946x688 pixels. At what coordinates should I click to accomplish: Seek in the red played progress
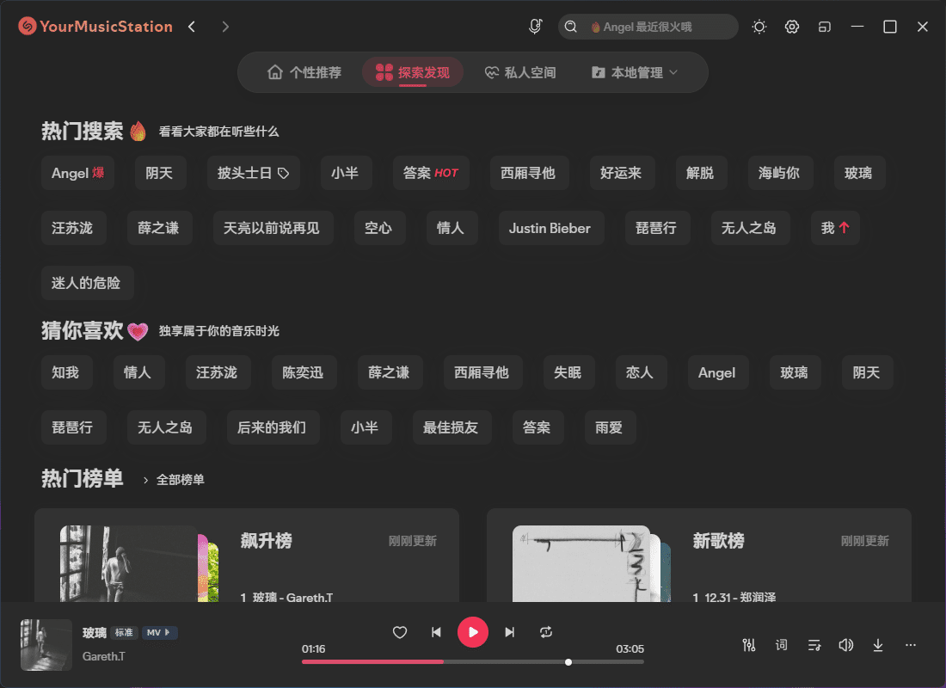[x=373, y=662]
